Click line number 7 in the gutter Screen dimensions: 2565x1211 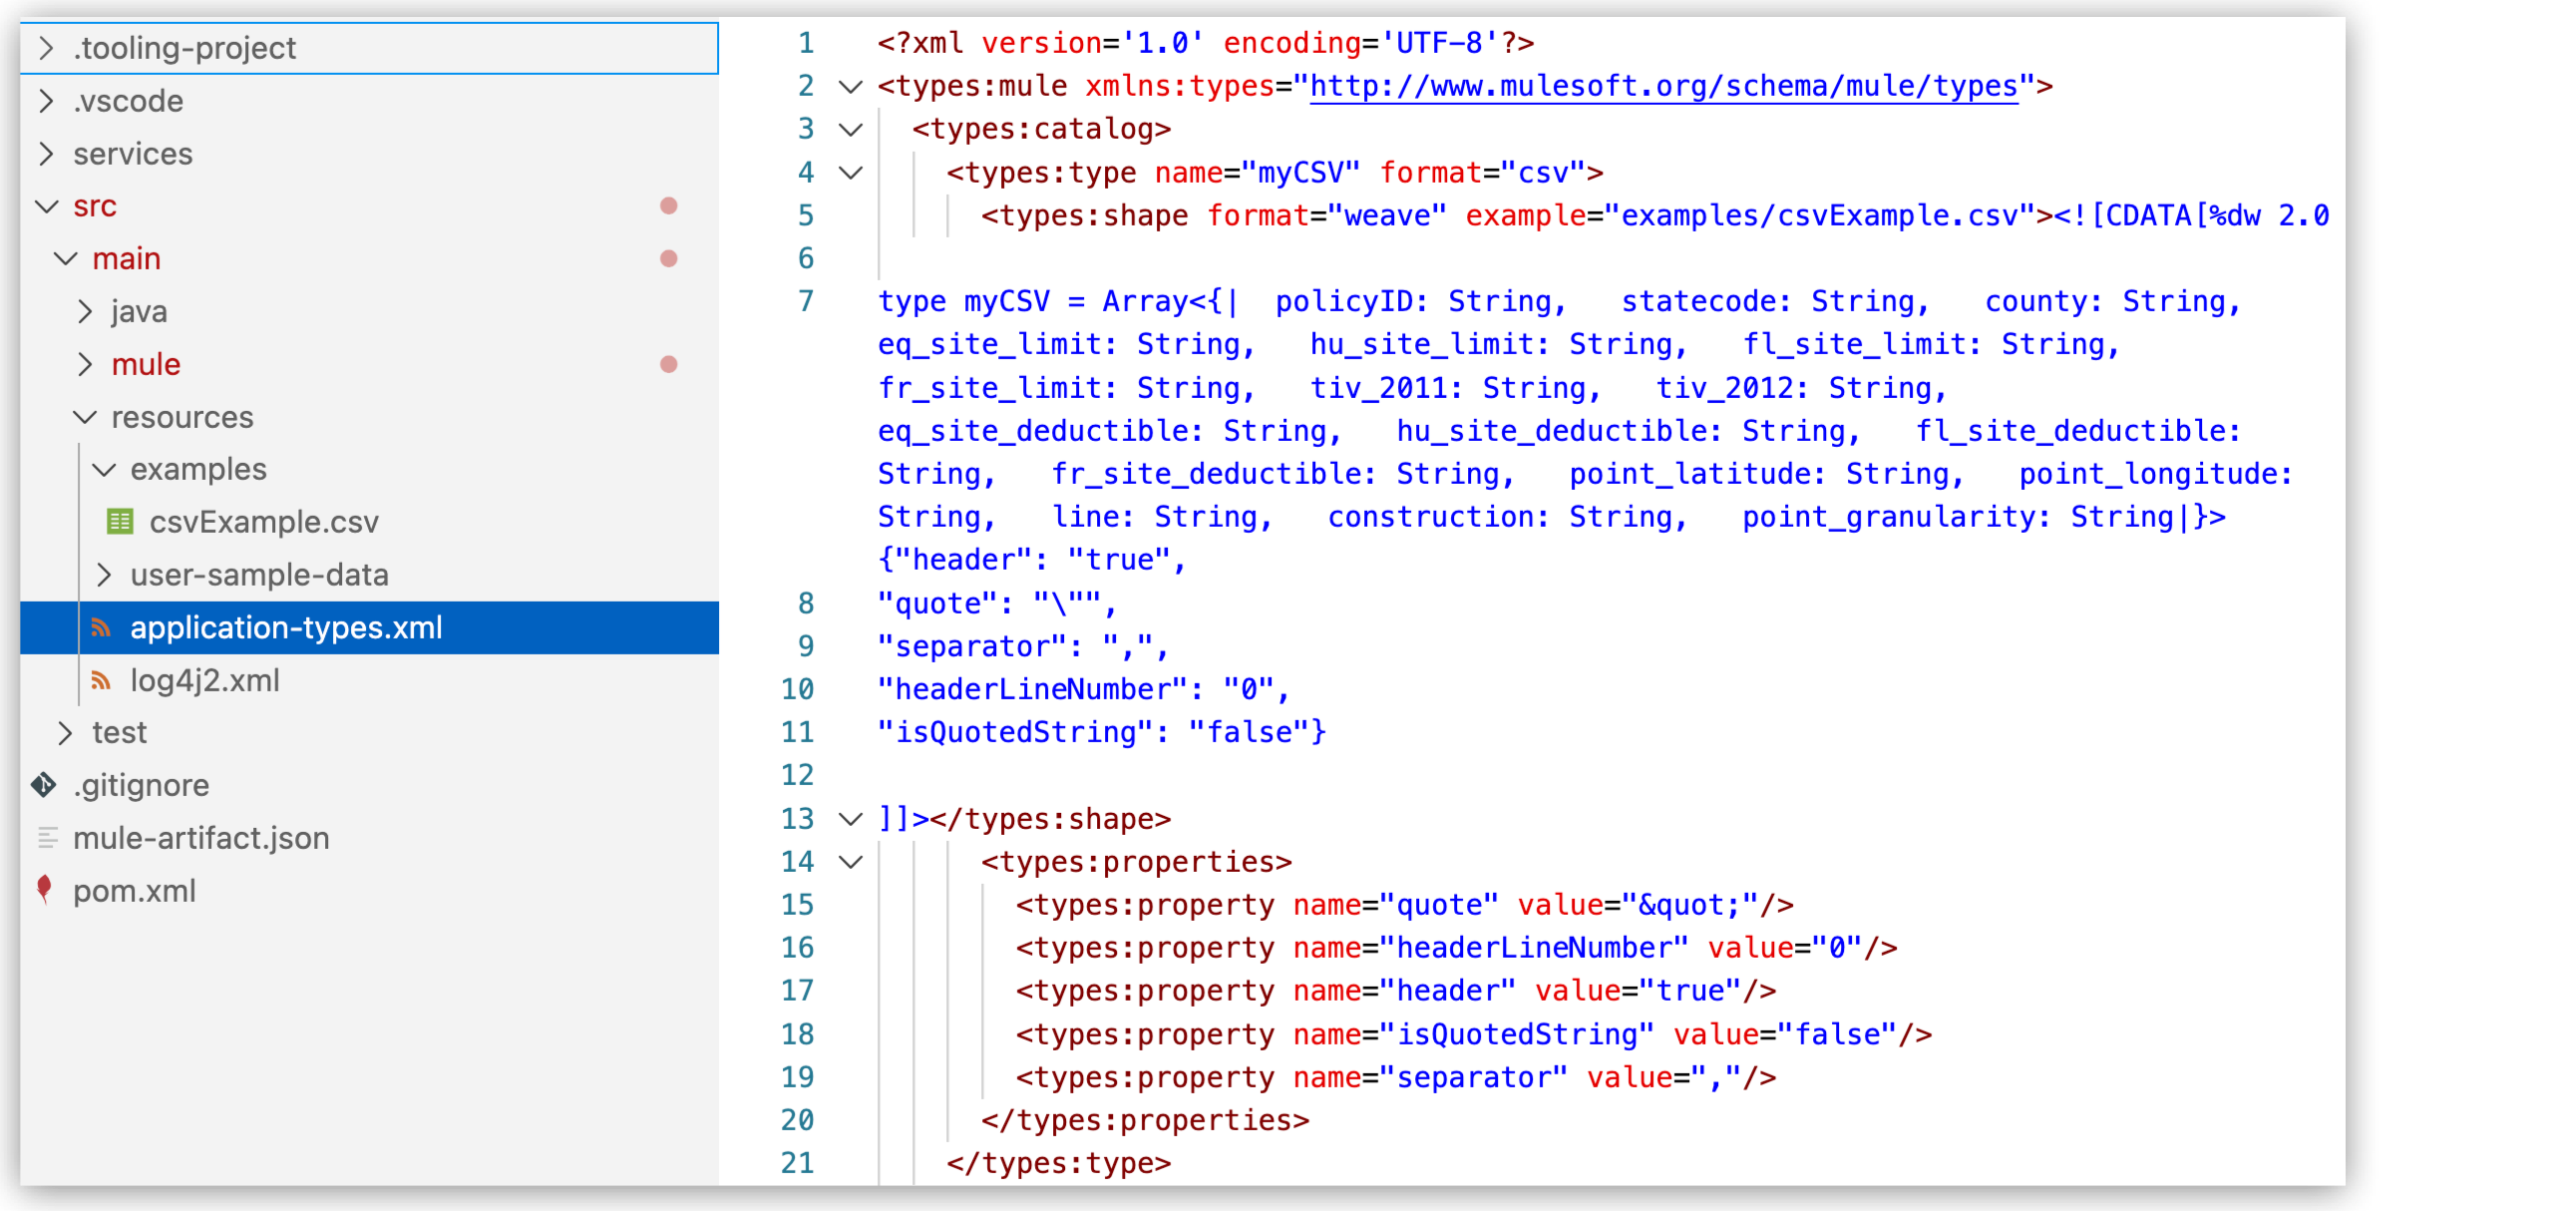pos(804,300)
